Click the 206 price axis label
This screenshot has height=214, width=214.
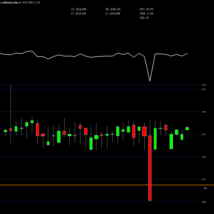pyautogui.click(x=204, y=202)
